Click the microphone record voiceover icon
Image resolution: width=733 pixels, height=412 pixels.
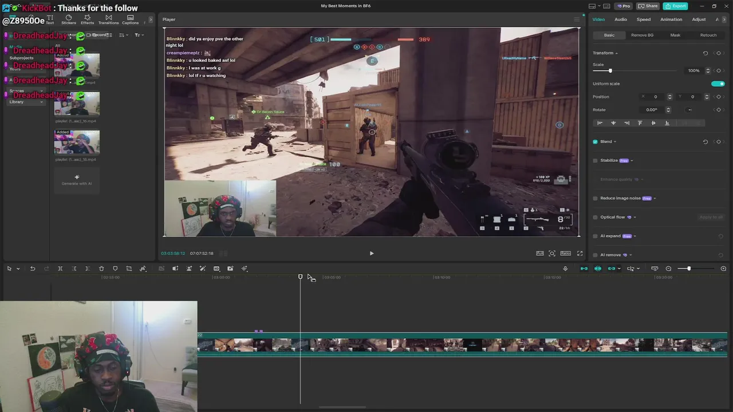(565, 268)
